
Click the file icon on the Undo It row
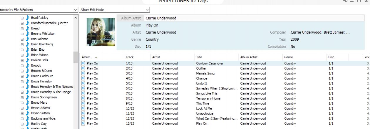pos(83,83)
